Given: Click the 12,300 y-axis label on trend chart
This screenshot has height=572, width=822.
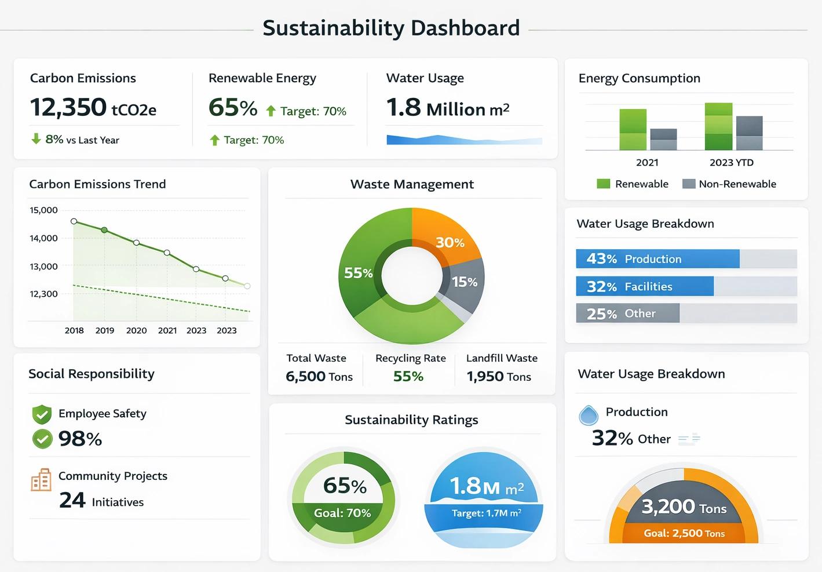Looking at the screenshot, I should (x=44, y=294).
